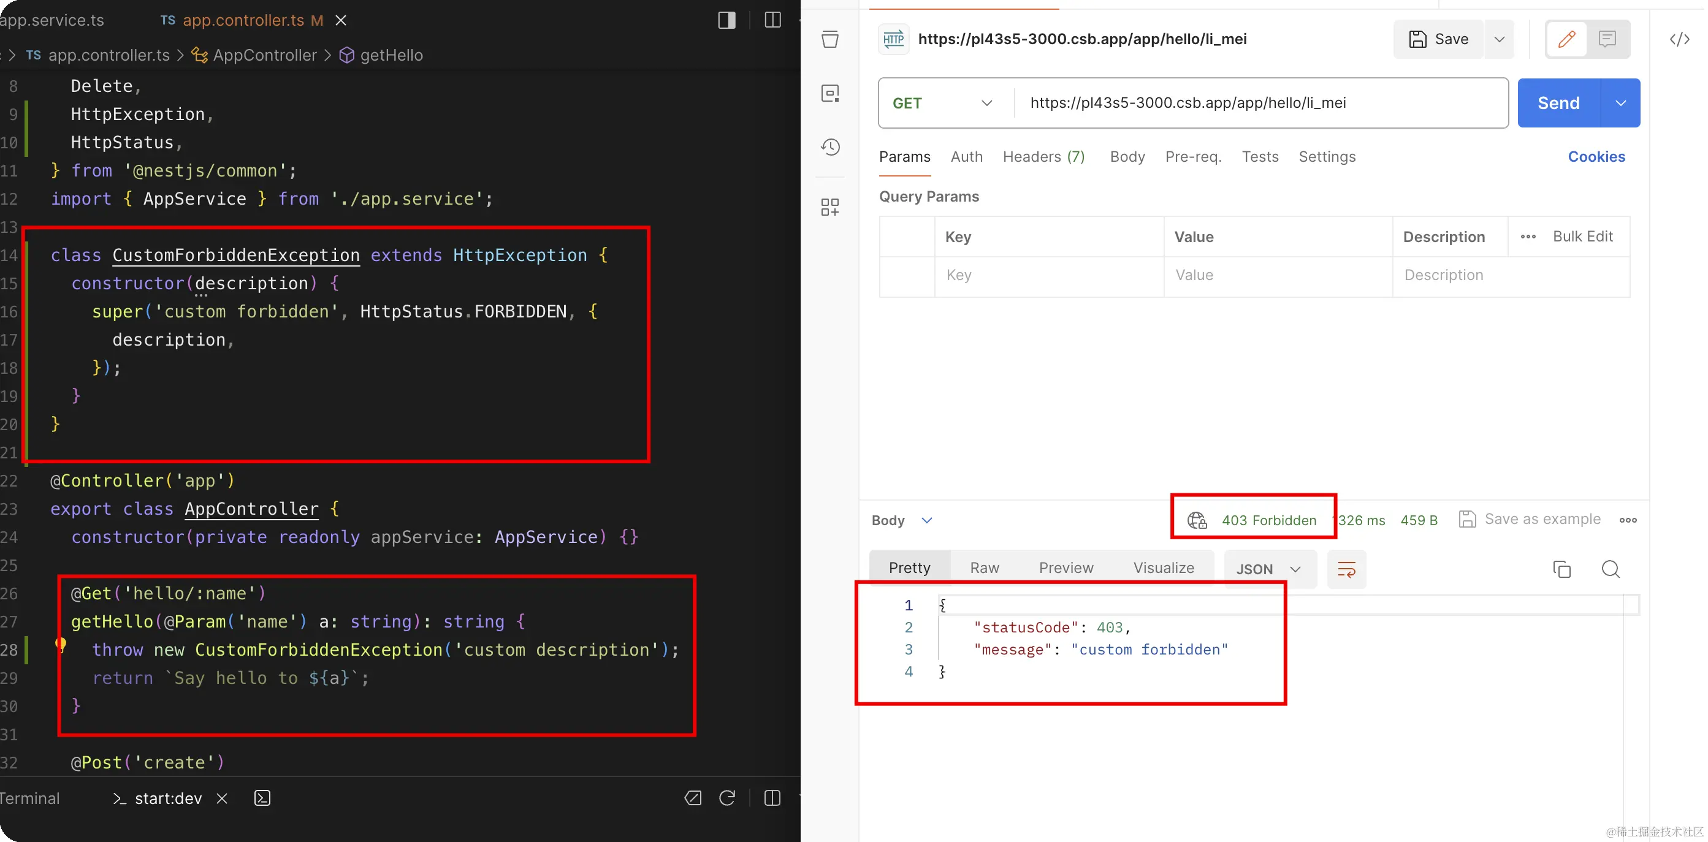Search the response with the magnifier icon
Viewport: 1708px width, 842px height.
click(1611, 569)
